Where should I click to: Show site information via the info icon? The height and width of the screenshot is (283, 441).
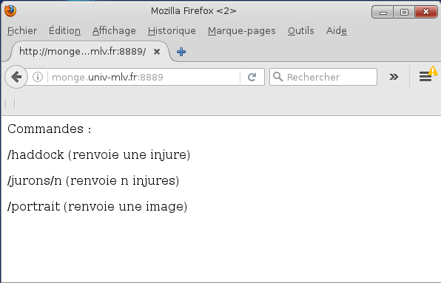38,77
